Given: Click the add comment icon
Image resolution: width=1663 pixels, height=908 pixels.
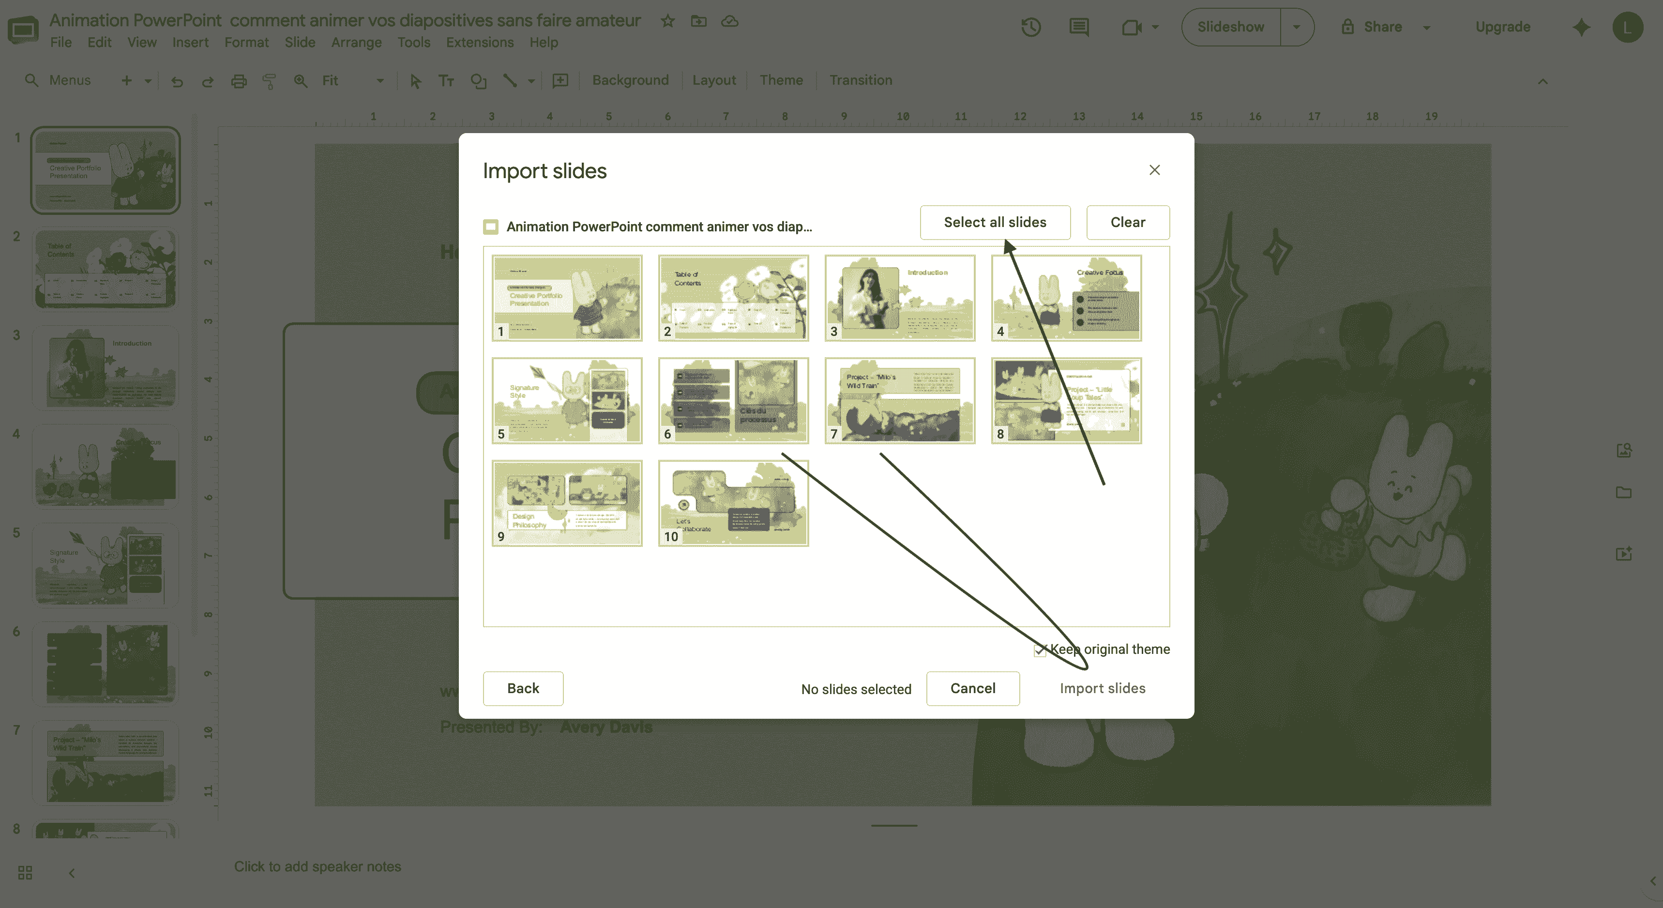Looking at the screenshot, I should point(560,81).
